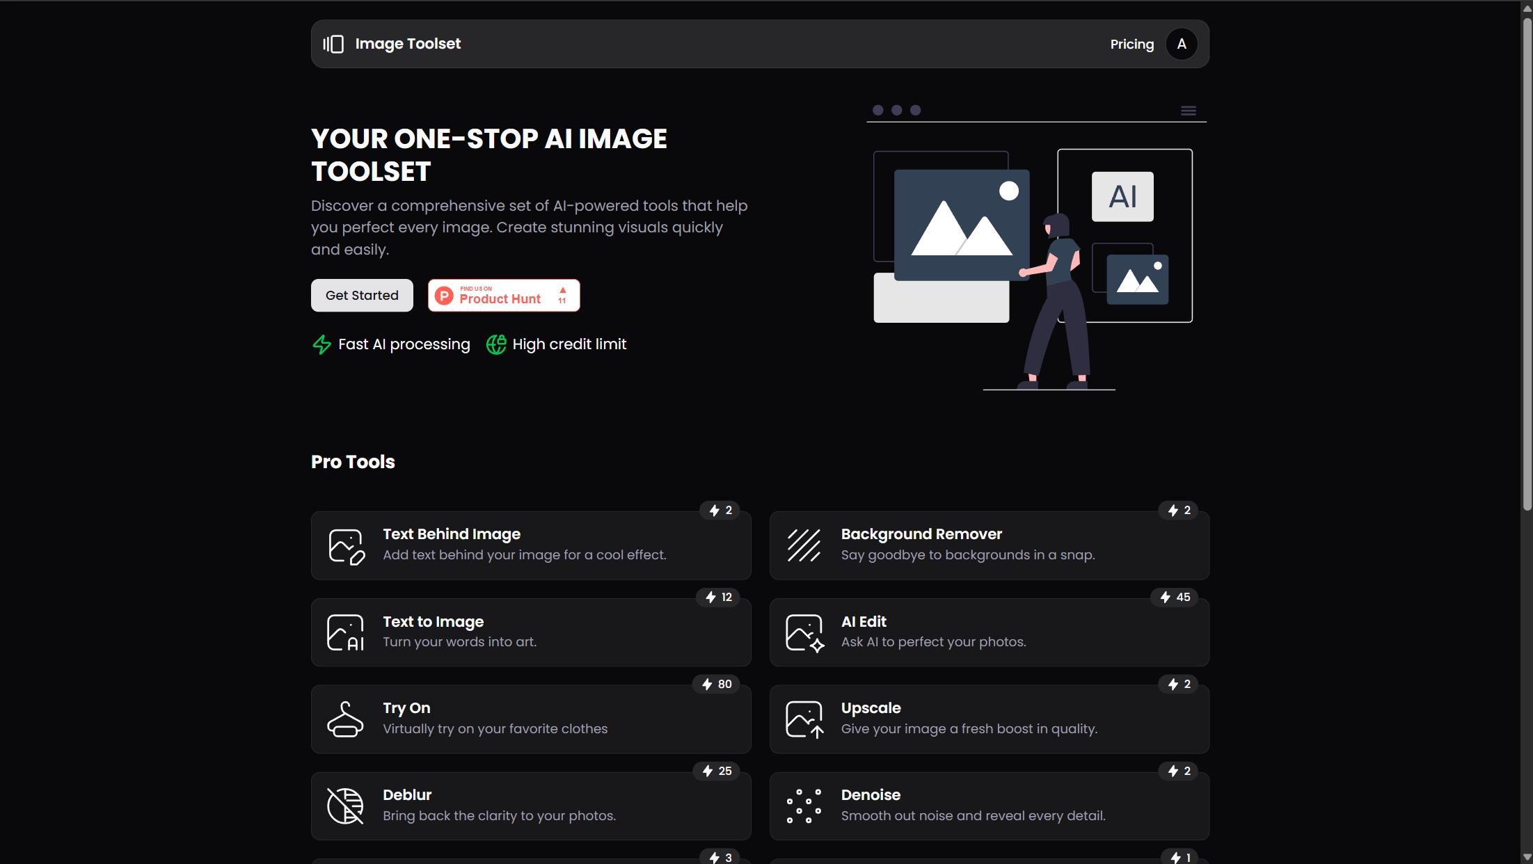This screenshot has width=1533, height=864.
Task: Click the High credit limit label
Action: pos(569,344)
